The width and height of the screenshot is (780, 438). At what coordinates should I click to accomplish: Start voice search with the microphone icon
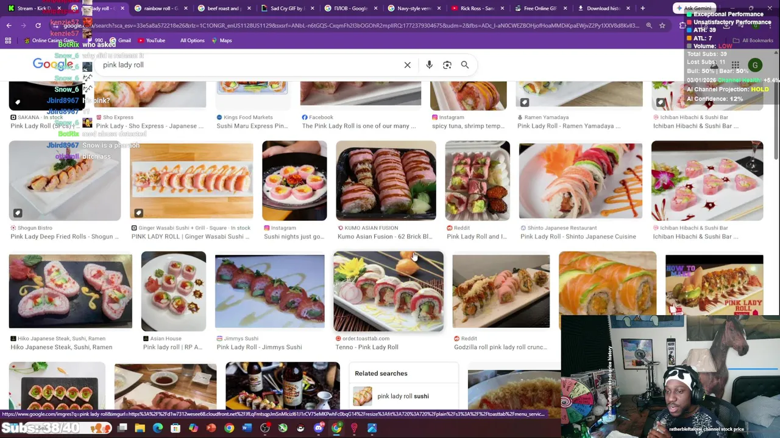coord(430,65)
